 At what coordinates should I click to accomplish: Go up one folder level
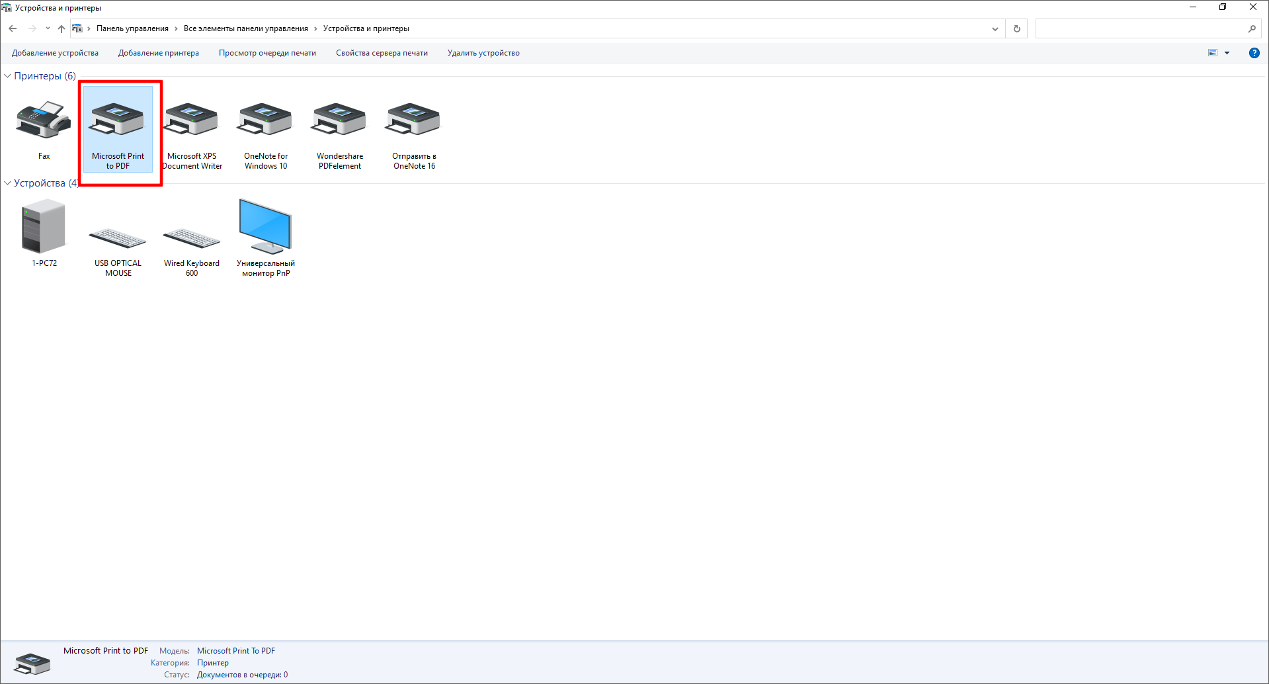pyautogui.click(x=61, y=28)
